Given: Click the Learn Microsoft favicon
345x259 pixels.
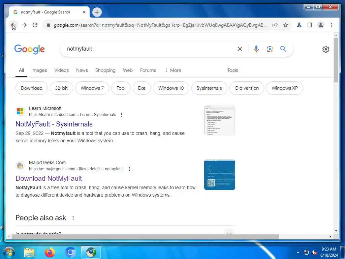Looking at the screenshot, I should (20, 111).
